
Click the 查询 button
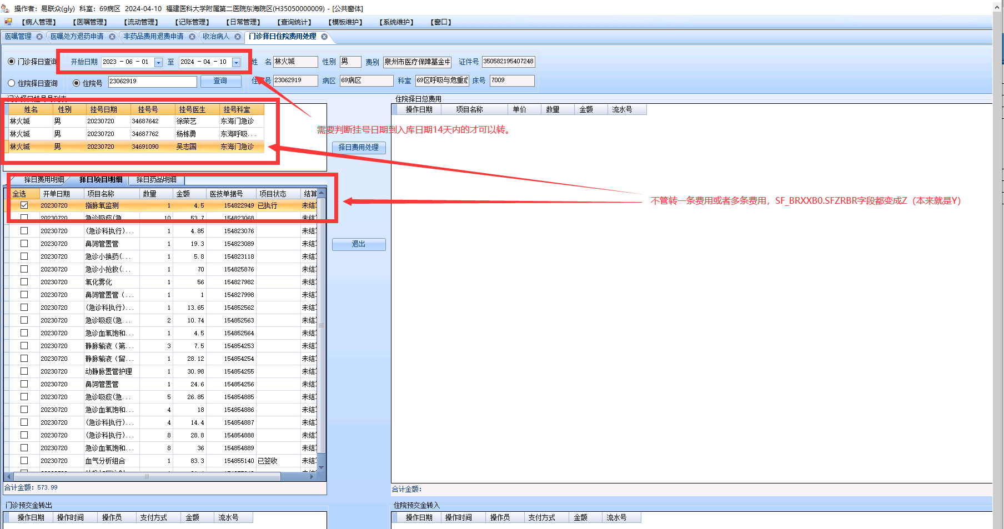220,81
